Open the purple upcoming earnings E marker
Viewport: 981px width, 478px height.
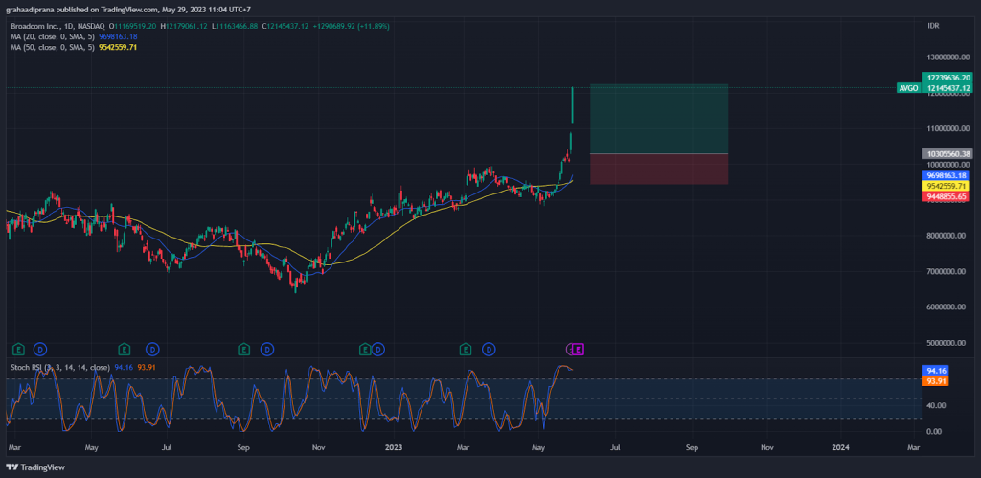(579, 349)
